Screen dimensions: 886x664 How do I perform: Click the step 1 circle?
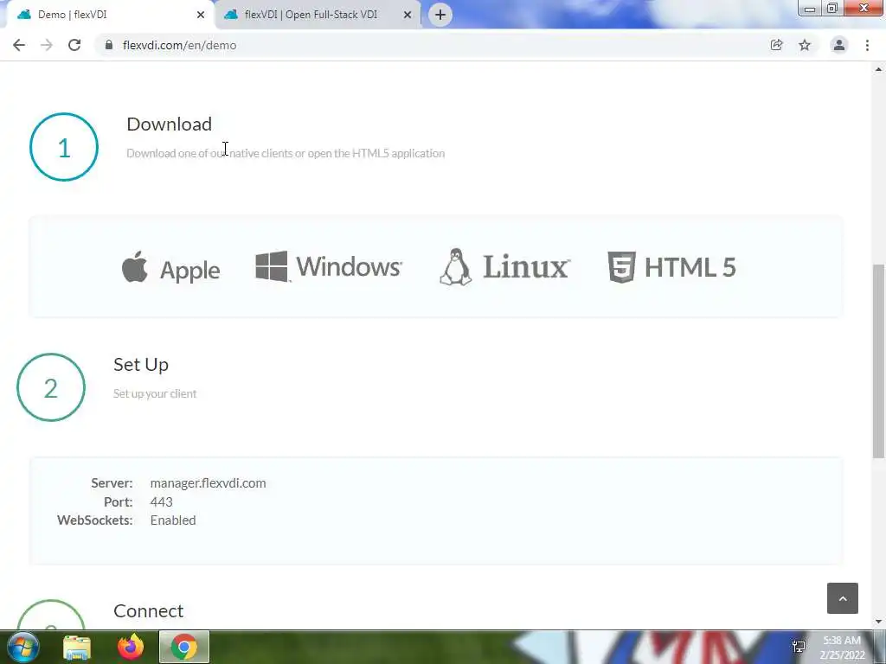click(x=64, y=147)
